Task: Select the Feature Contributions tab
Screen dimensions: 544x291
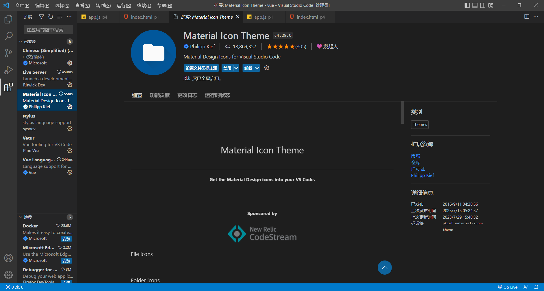Action: point(160,95)
